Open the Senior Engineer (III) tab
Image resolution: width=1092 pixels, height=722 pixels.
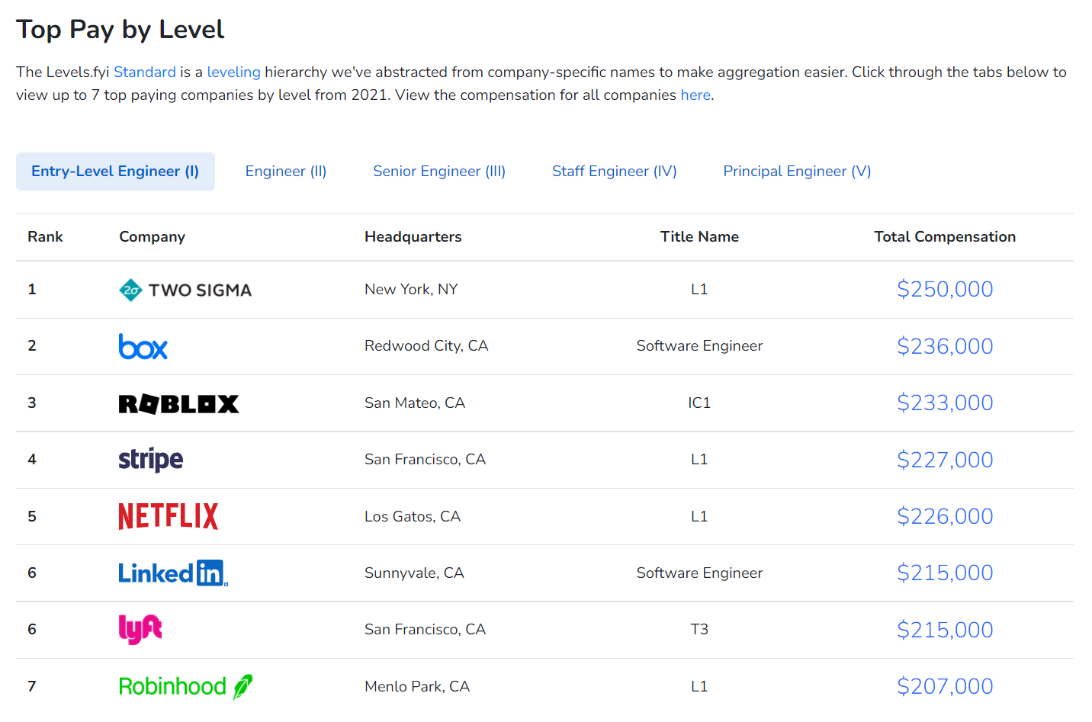pos(439,172)
